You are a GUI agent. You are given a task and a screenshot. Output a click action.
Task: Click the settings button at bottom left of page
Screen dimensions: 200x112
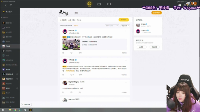tap(26, 105)
